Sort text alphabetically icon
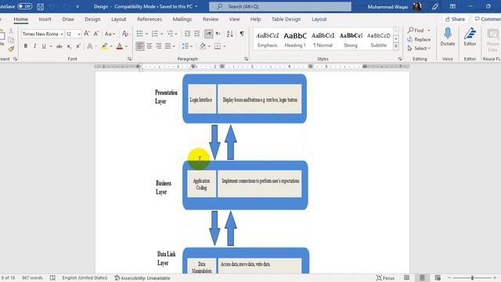501x282 pixels. [x=229, y=34]
